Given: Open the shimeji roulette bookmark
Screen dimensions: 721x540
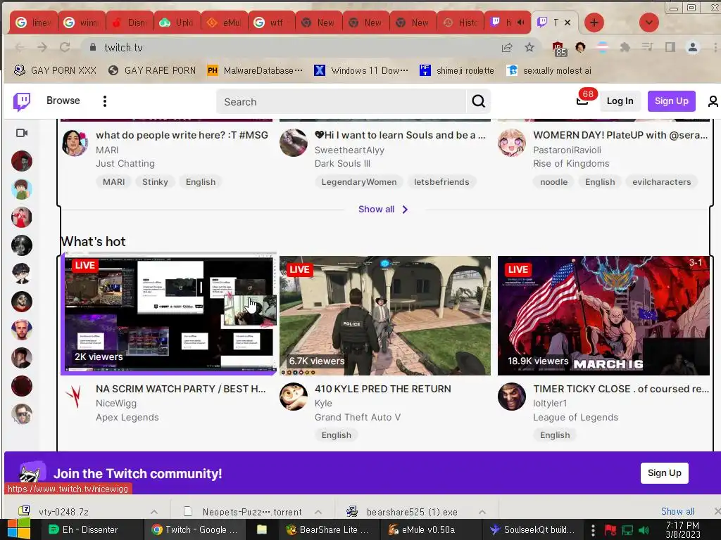Looking at the screenshot, I should (x=457, y=70).
